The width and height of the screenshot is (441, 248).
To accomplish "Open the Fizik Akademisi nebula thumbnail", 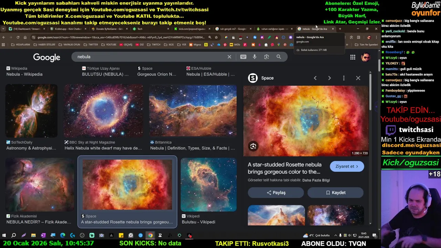I will point(40,185).
